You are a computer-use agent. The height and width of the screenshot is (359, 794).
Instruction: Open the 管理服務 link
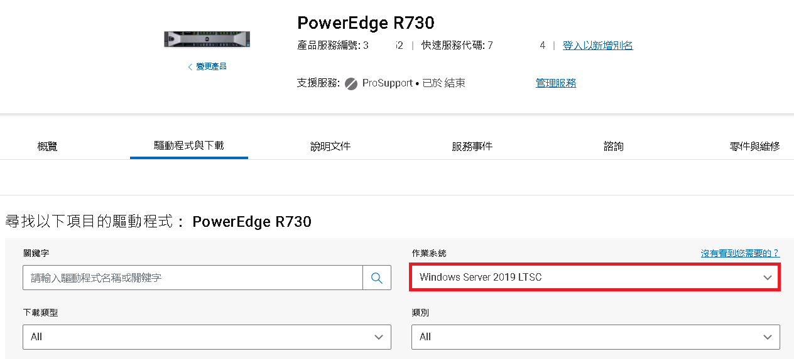tap(556, 83)
